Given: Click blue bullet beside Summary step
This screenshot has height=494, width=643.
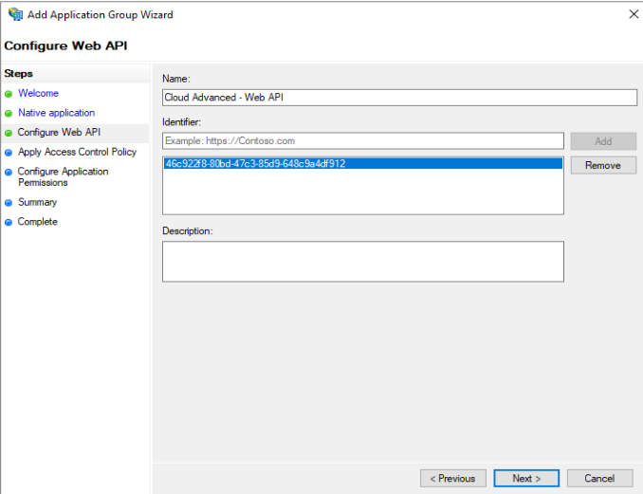Looking at the screenshot, I should point(9,203).
